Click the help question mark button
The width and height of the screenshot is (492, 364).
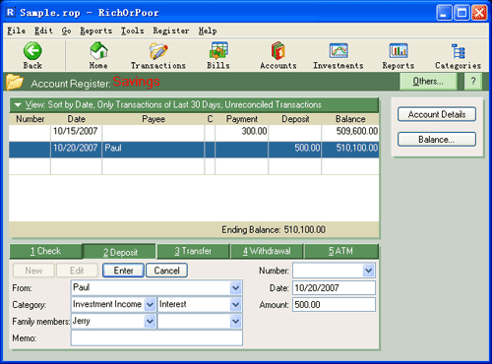(473, 81)
